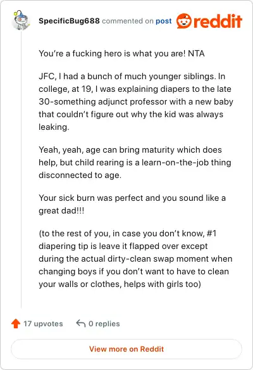
Task: Follow the blue 'post' link
Action: tap(163, 22)
